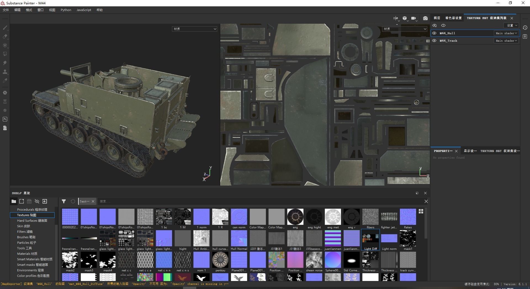Close the Properties panel tab
The width and height of the screenshot is (530, 289).
tap(456, 151)
